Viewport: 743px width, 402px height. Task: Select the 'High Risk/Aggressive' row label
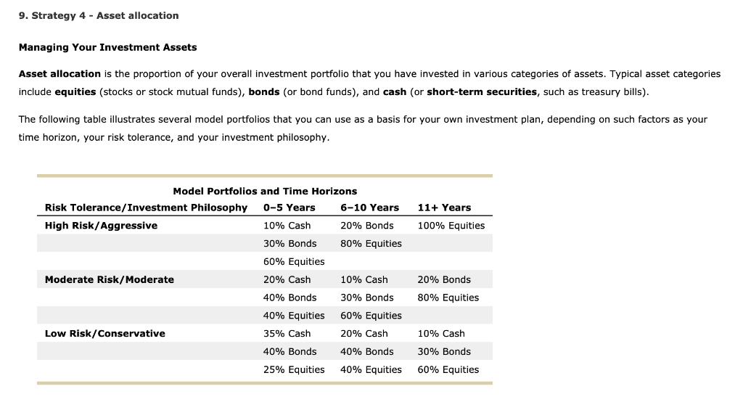point(101,226)
